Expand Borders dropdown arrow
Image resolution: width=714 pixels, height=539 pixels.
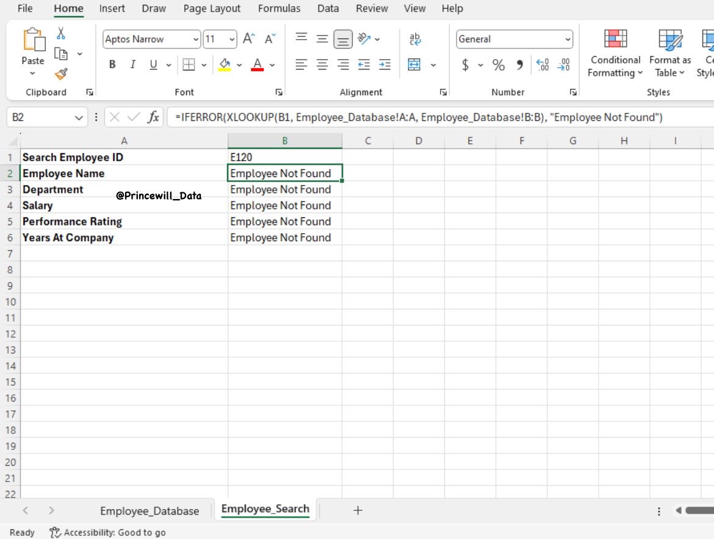[204, 65]
